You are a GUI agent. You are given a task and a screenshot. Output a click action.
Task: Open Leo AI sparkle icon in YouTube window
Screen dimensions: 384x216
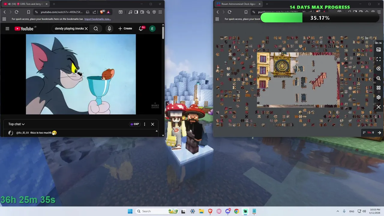148,12
